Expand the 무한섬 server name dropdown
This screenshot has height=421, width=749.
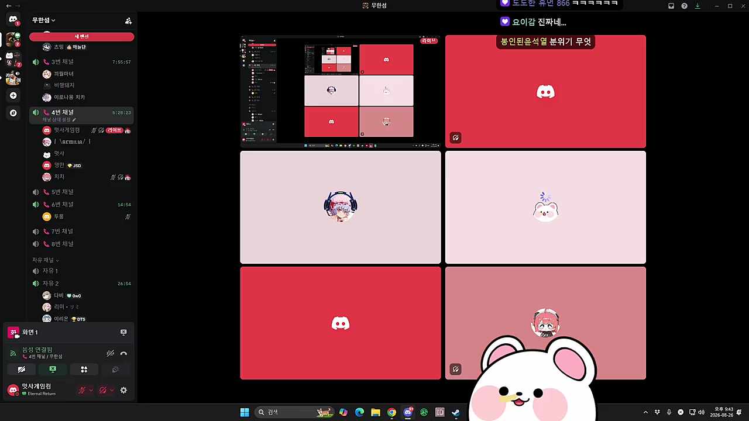[44, 20]
